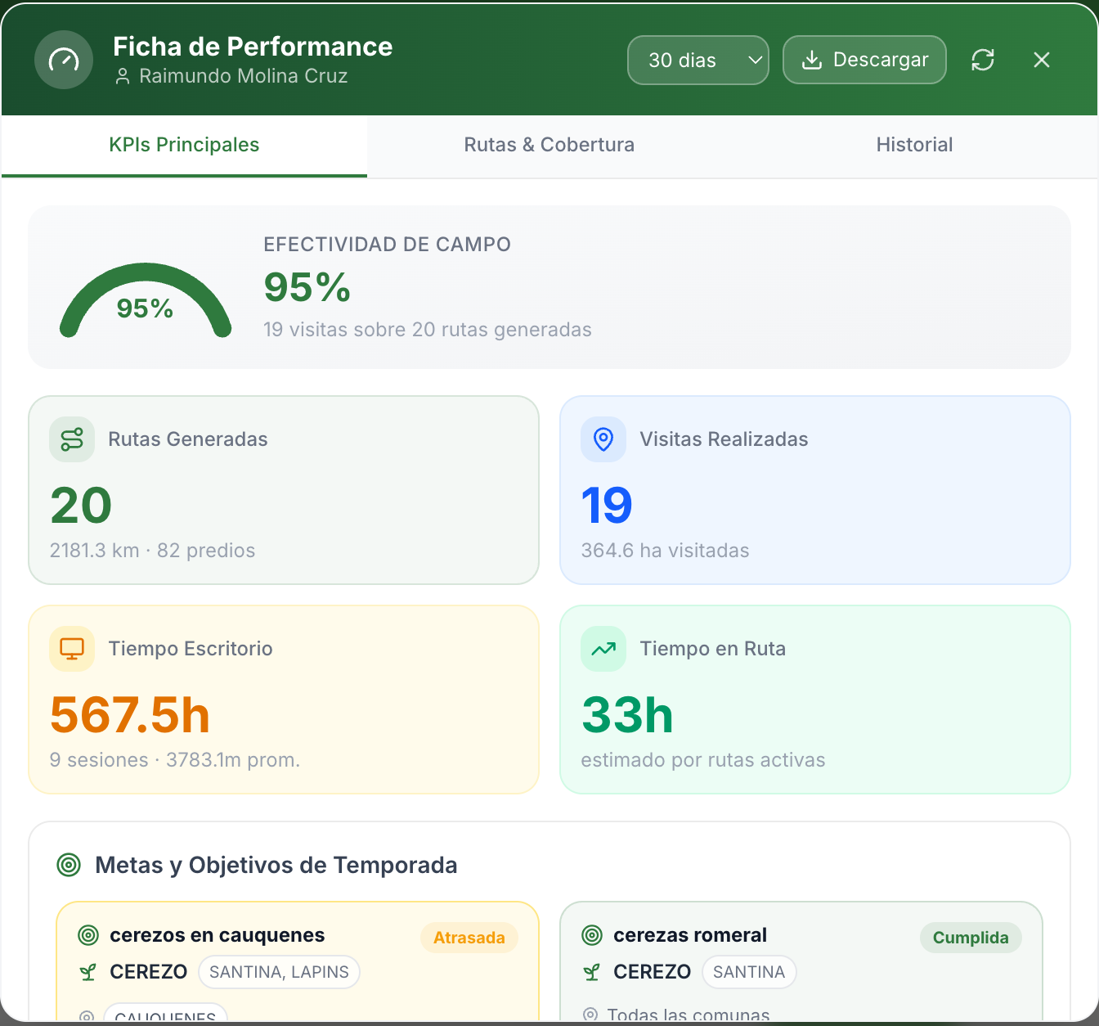Open the 30 dias period dropdown
The width and height of the screenshot is (1099, 1026).
(698, 60)
